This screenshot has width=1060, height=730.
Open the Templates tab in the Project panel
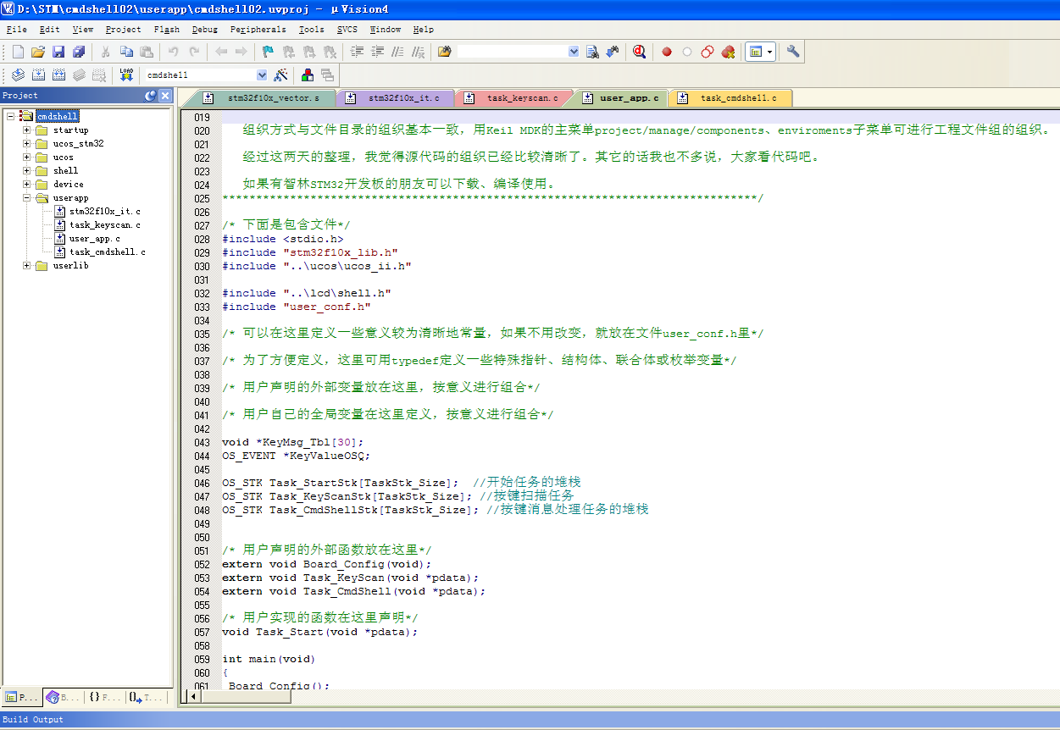tap(145, 698)
